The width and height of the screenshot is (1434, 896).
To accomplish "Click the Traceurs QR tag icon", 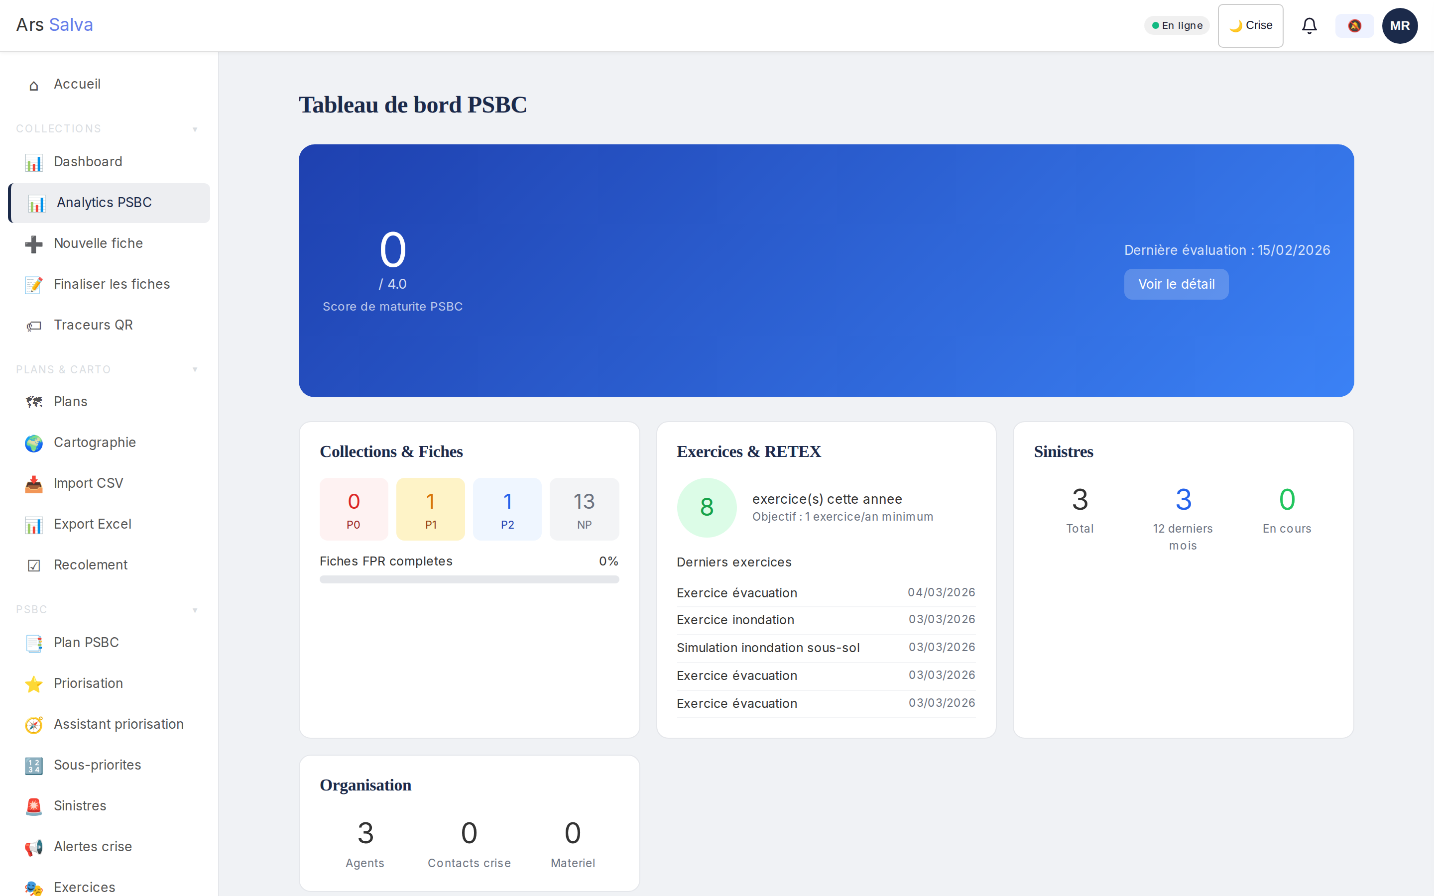I will 34,326.
